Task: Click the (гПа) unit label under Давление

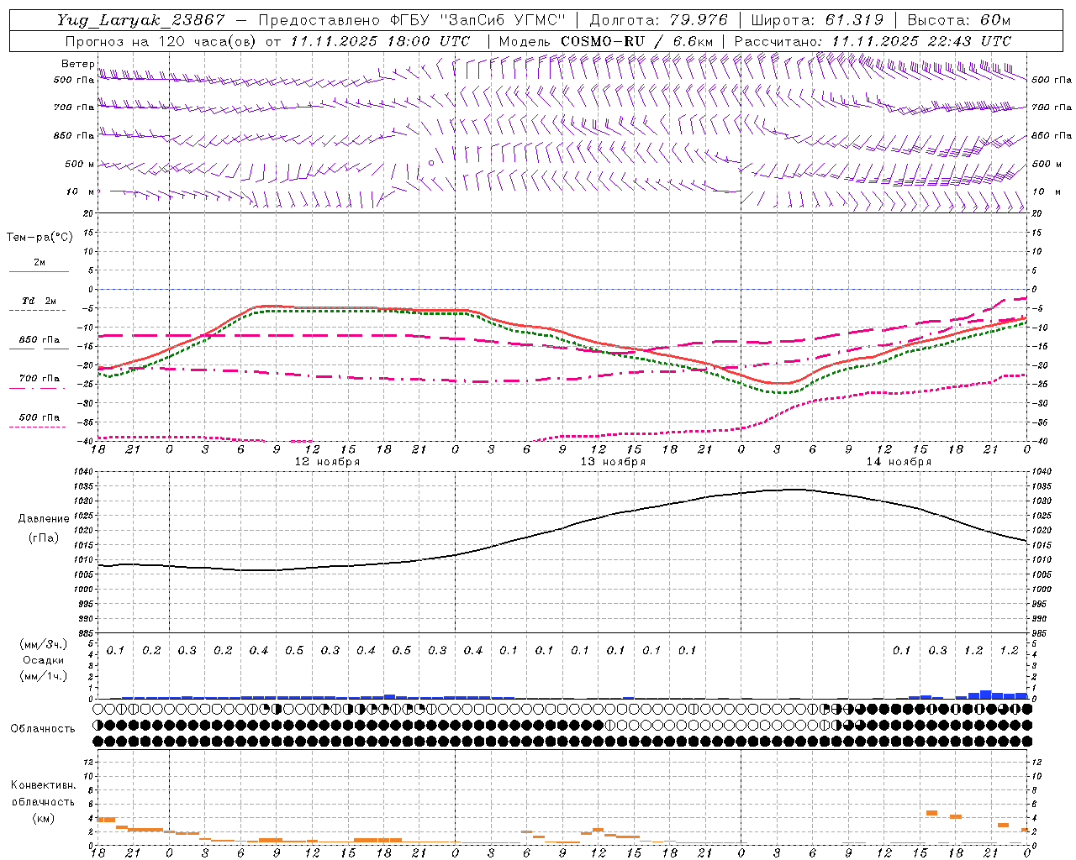Action: point(44,538)
